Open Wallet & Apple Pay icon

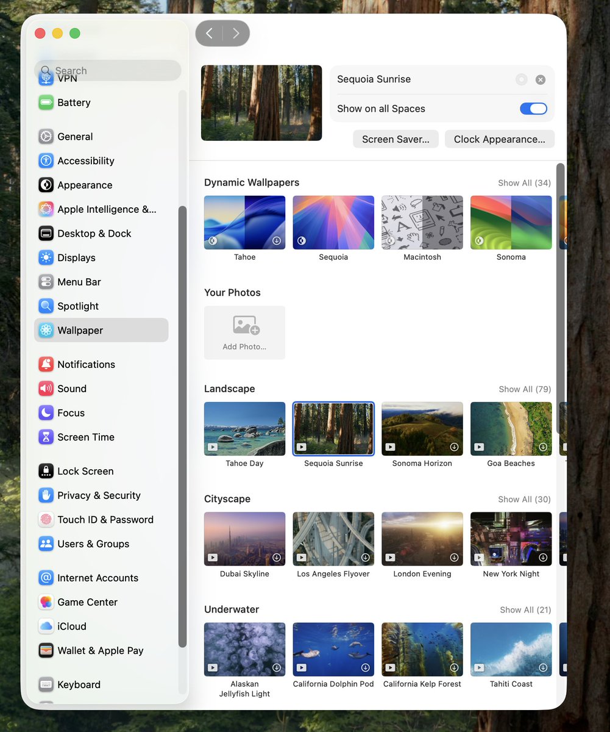pos(46,651)
